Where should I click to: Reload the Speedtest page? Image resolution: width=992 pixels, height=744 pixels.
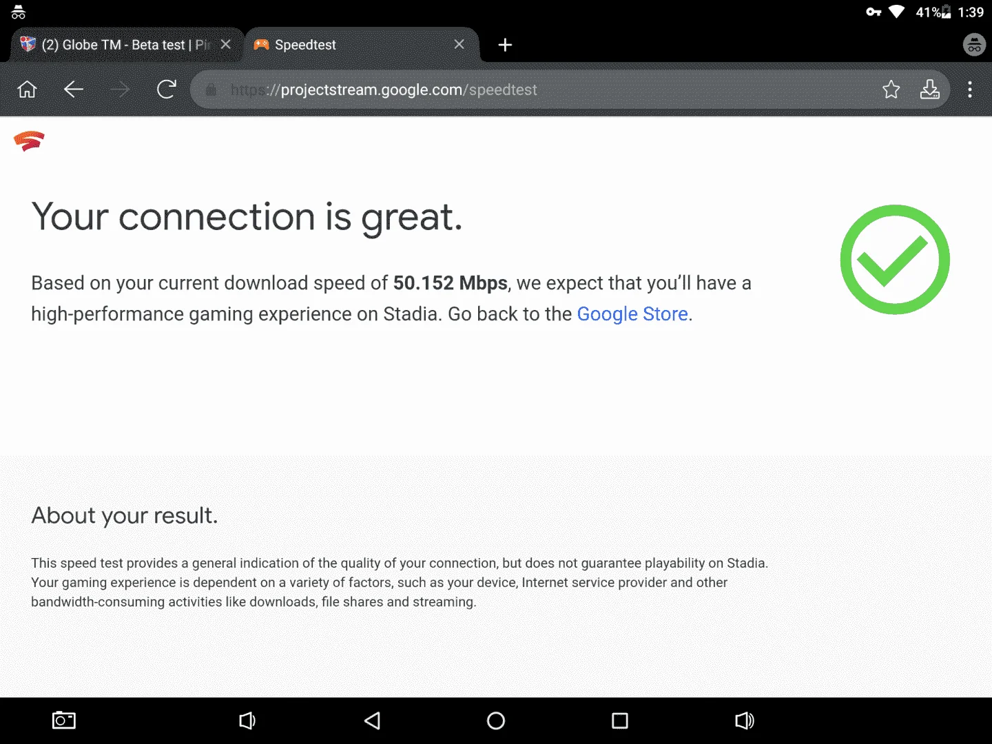click(x=167, y=90)
